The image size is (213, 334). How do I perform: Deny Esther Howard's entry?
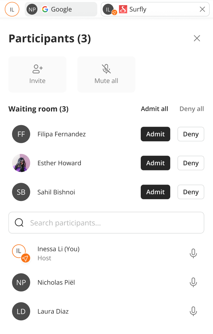[x=190, y=163]
